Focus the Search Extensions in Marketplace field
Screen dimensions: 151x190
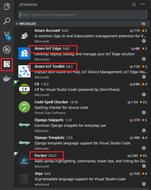tap(83, 15)
